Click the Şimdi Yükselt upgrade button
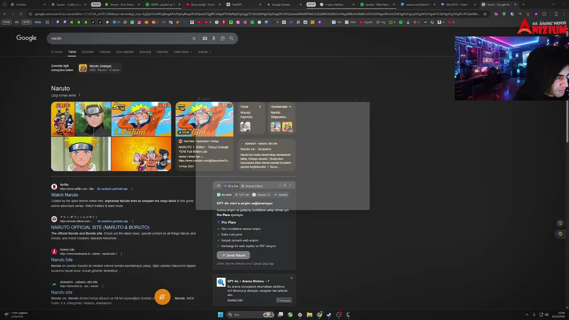 coord(233,255)
